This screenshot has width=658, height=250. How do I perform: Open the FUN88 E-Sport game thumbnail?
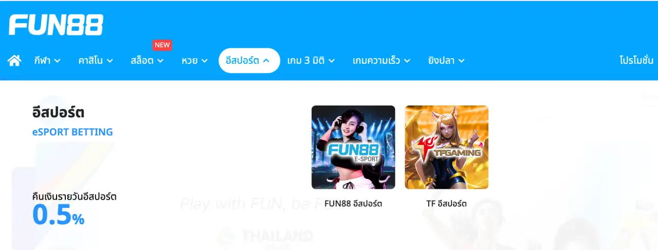(x=353, y=147)
